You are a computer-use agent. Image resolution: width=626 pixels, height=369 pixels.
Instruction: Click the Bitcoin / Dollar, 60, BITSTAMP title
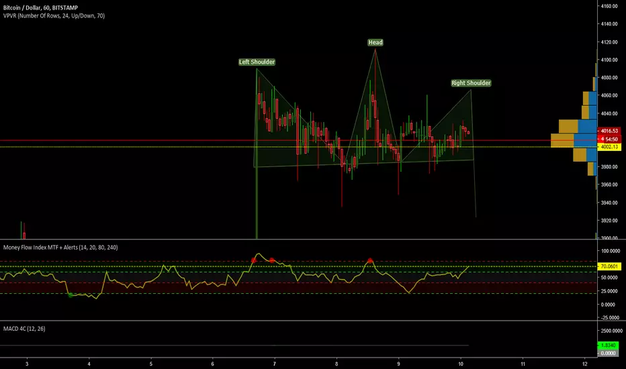pos(41,7)
